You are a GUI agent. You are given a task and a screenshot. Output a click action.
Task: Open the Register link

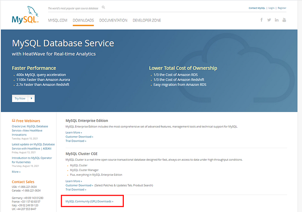[x=282, y=8]
